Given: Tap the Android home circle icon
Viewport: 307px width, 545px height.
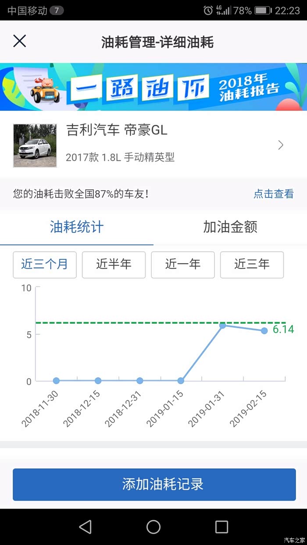Looking at the screenshot, I should click(x=153, y=527).
